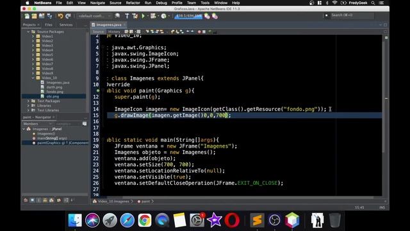The image size is (410, 231).
Task: Toggle Show Fields filter in Navigator
Action: coord(32,200)
